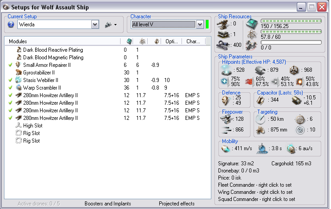Click the Gyrostabilizer II module icon
The height and width of the screenshot is (209, 331).
pos(19,72)
